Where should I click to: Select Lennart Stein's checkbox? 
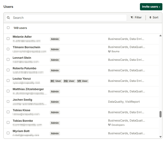8,60
